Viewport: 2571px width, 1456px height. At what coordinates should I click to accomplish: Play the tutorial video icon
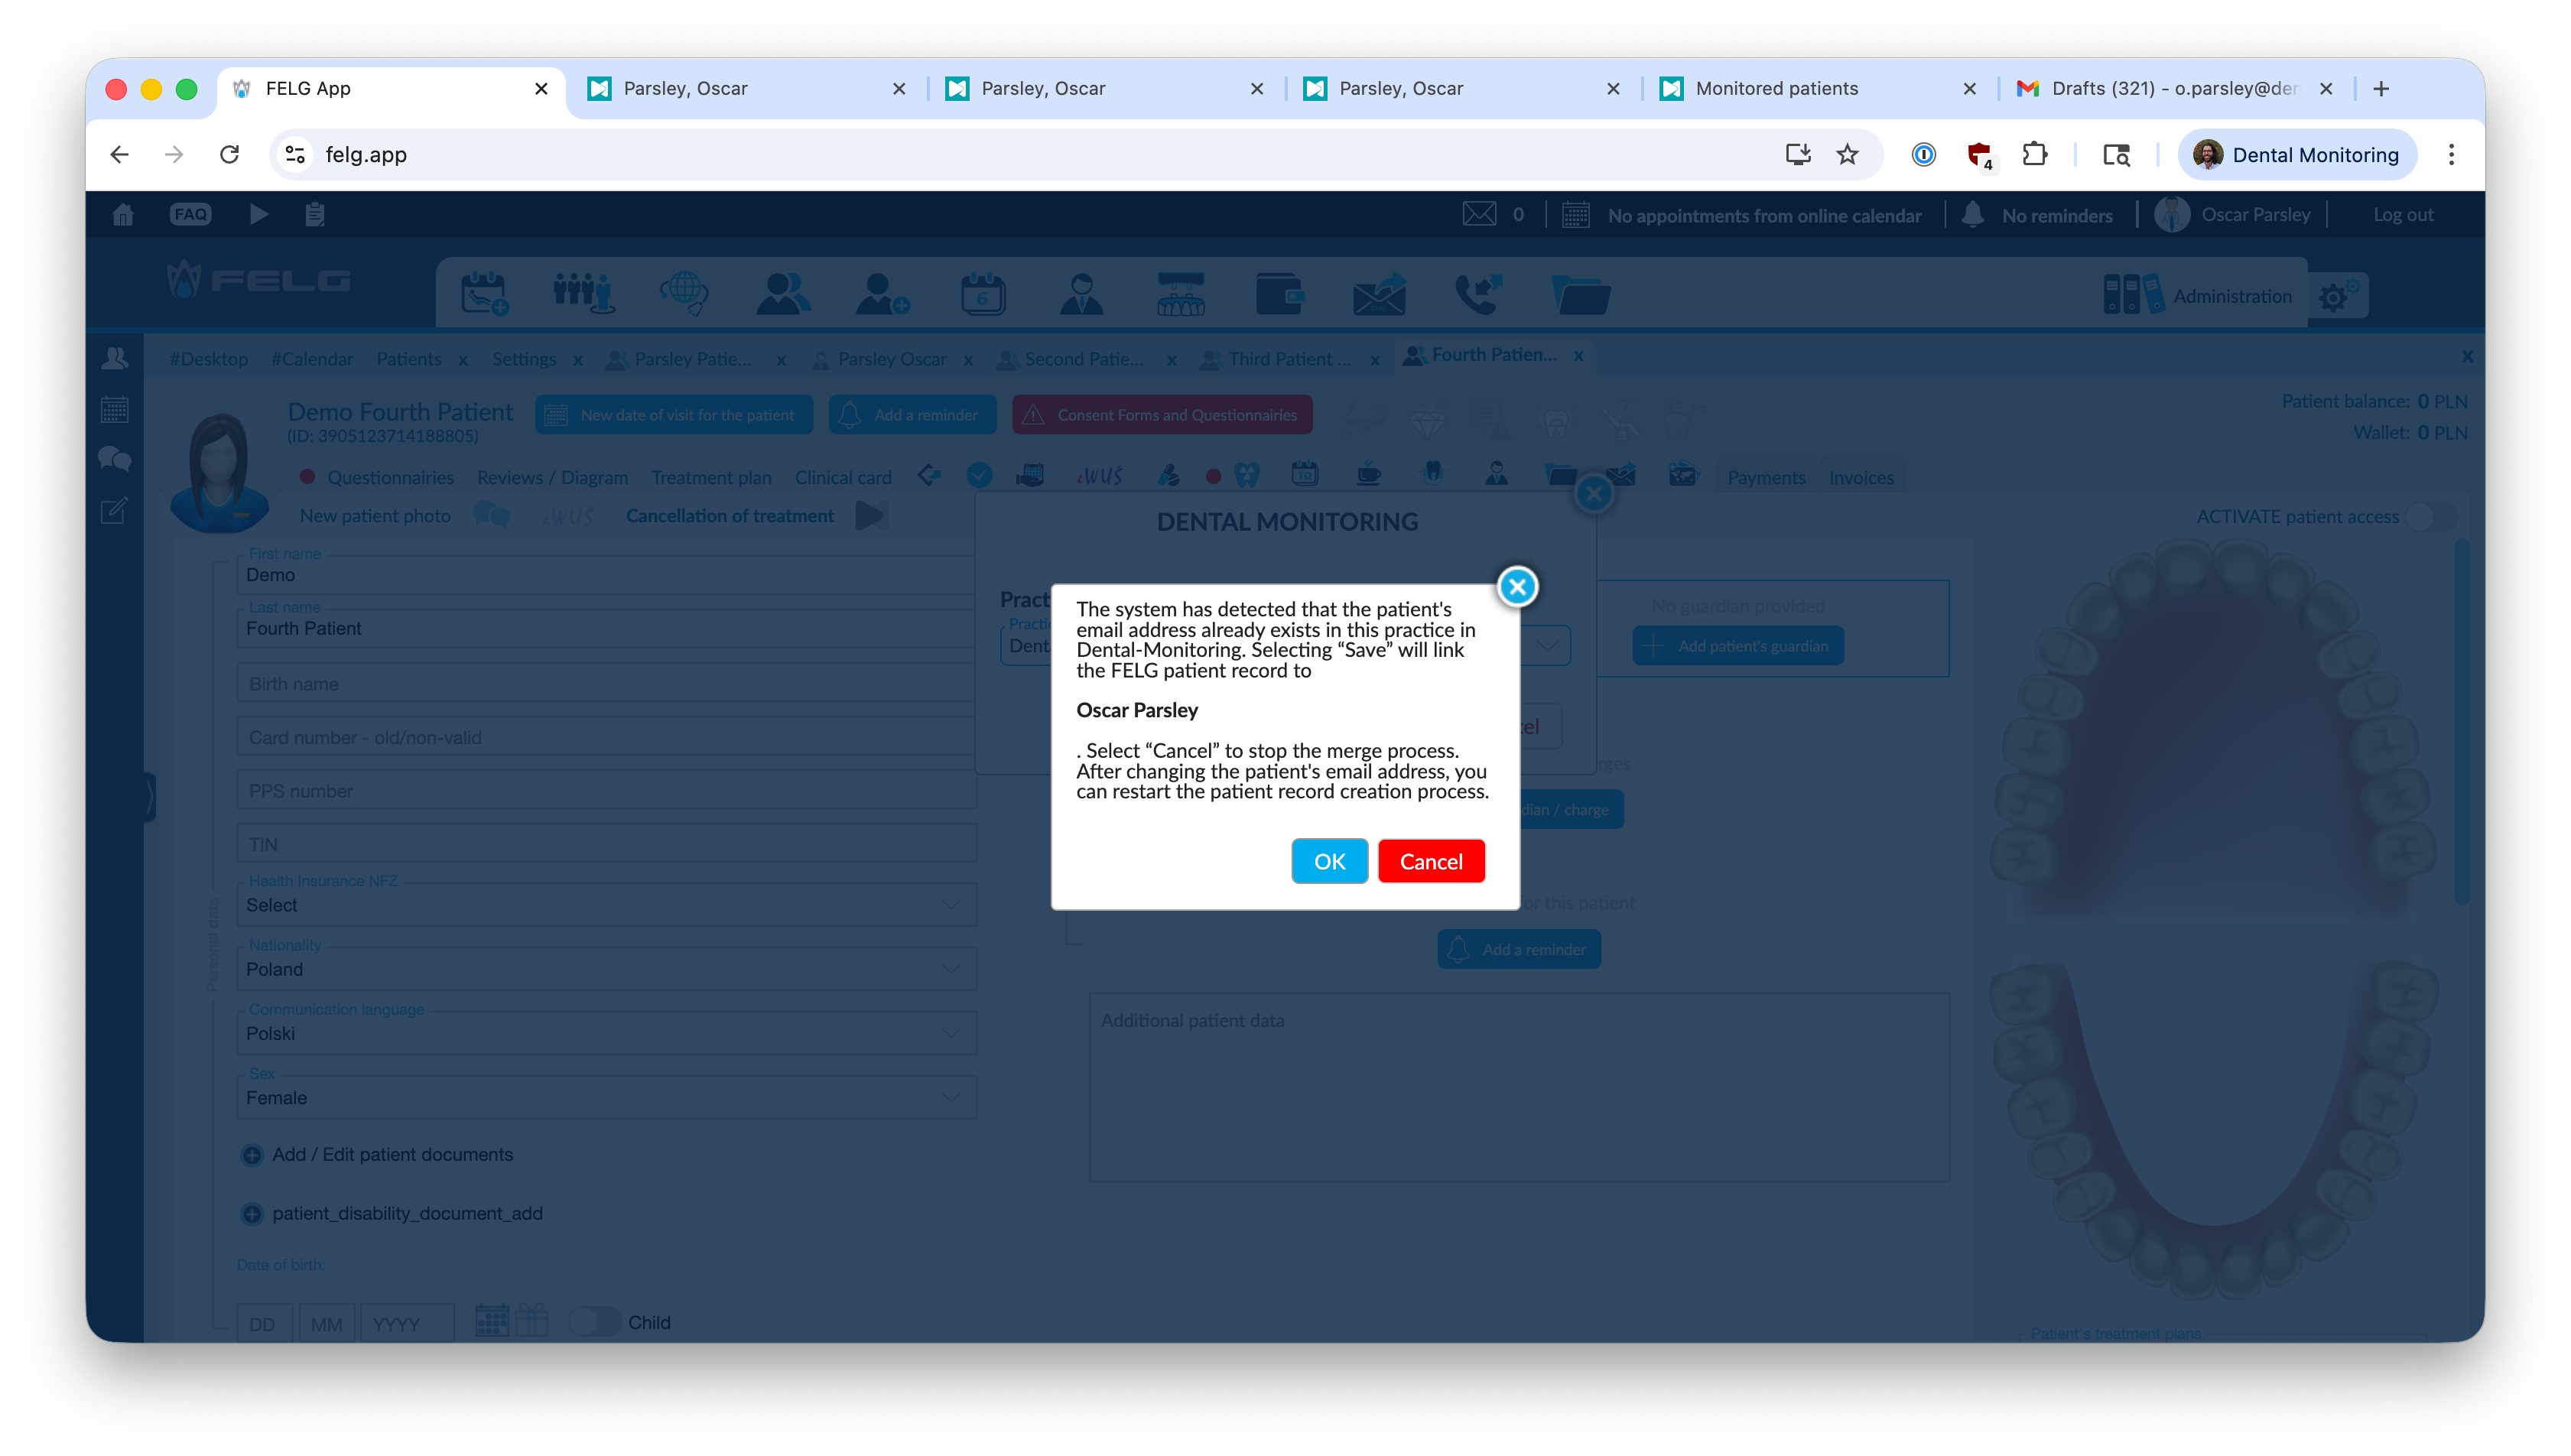point(258,214)
